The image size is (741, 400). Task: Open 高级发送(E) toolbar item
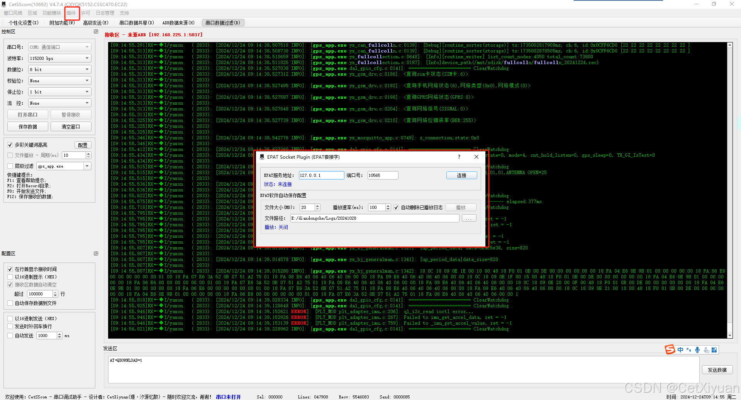[96, 23]
